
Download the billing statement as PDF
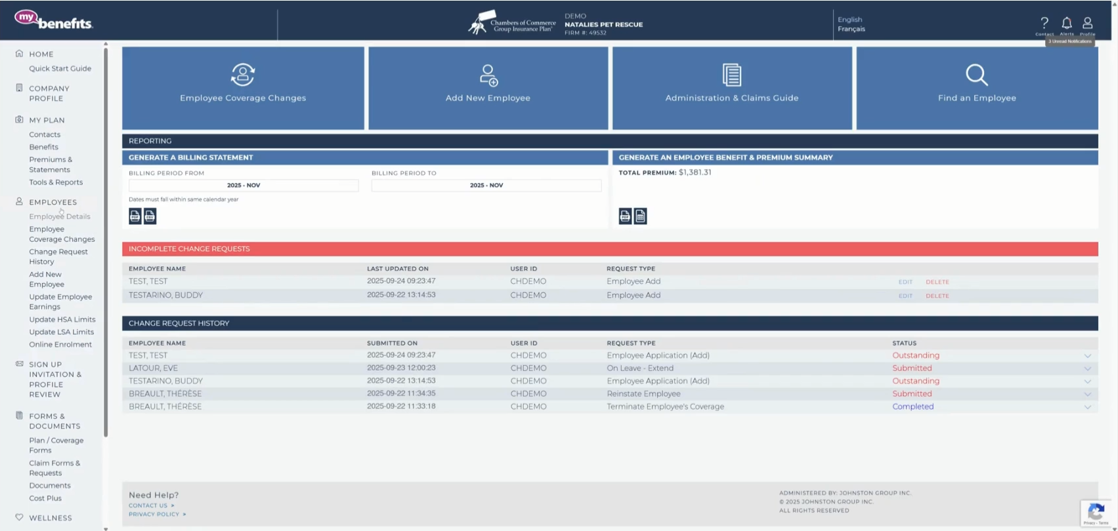coord(135,216)
